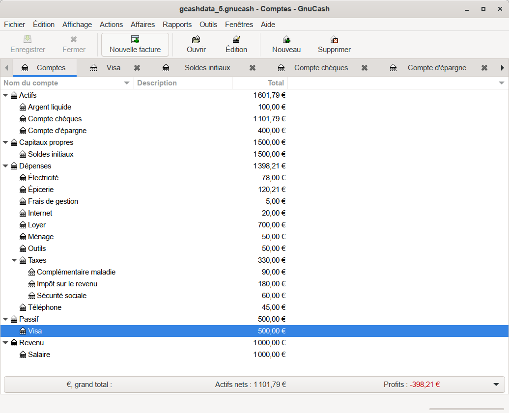Open column chooser arrow at header right
This screenshot has width=509, height=413.
[x=502, y=83]
